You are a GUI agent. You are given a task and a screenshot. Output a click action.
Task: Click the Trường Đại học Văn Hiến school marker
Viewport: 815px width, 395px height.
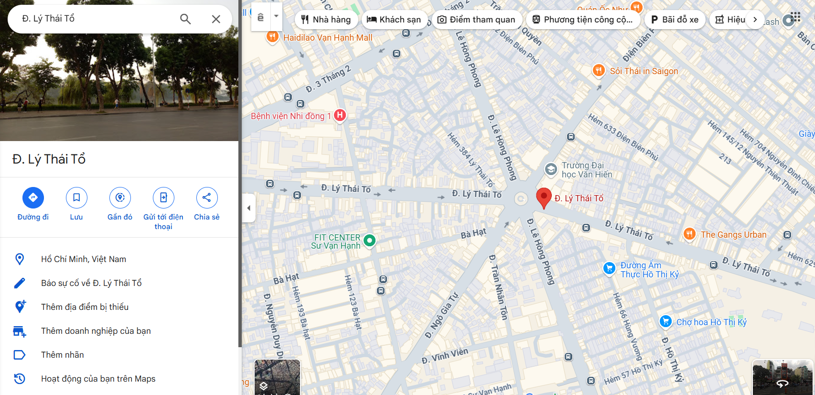tap(551, 169)
